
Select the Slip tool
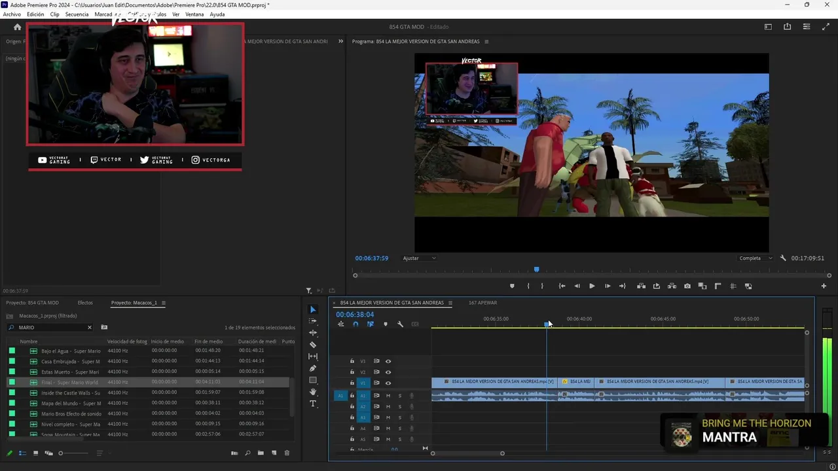click(313, 357)
